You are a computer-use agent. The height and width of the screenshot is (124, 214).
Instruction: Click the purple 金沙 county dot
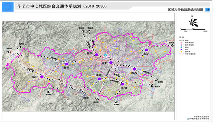click(147, 50)
